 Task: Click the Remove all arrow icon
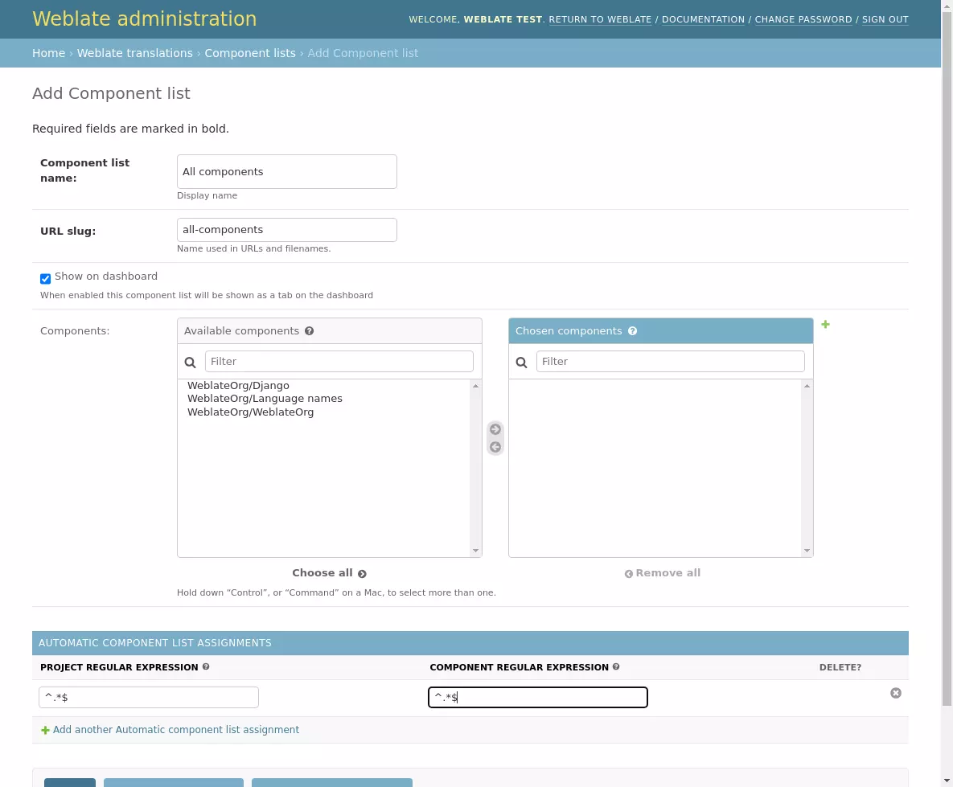(628, 574)
